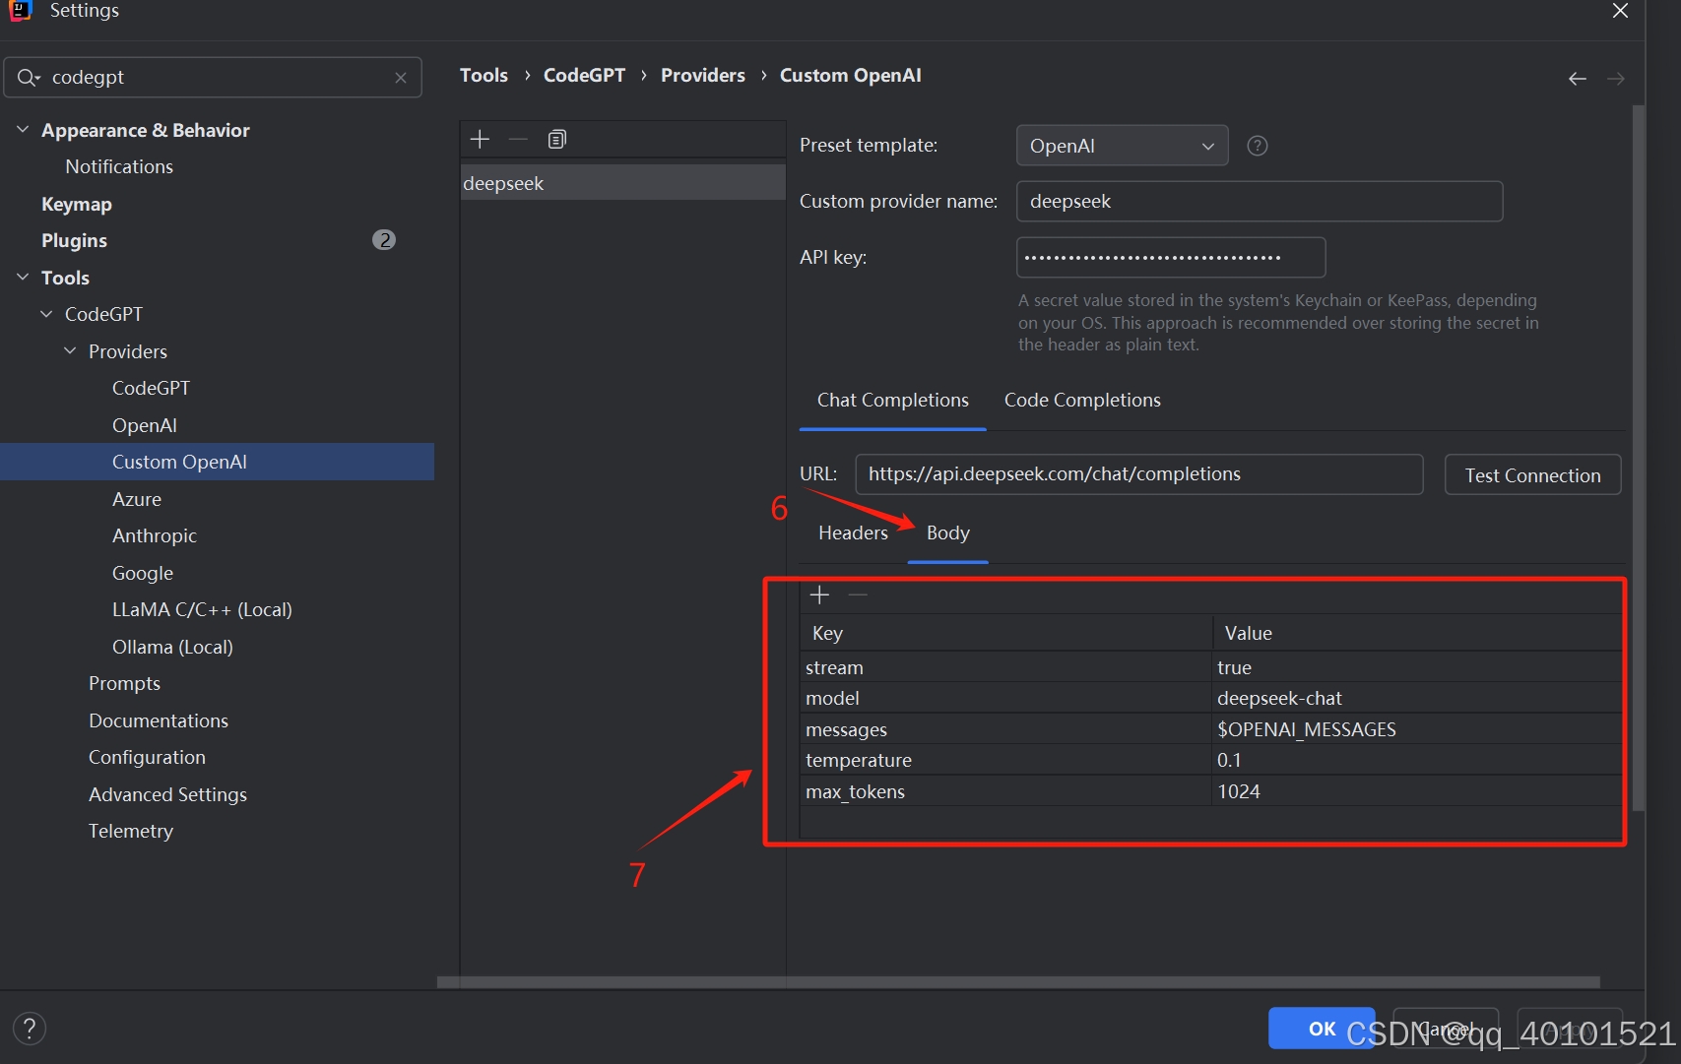This screenshot has height=1064, width=1681.
Task: Select Ollama (Local) provider
Action: coord(172,647)
